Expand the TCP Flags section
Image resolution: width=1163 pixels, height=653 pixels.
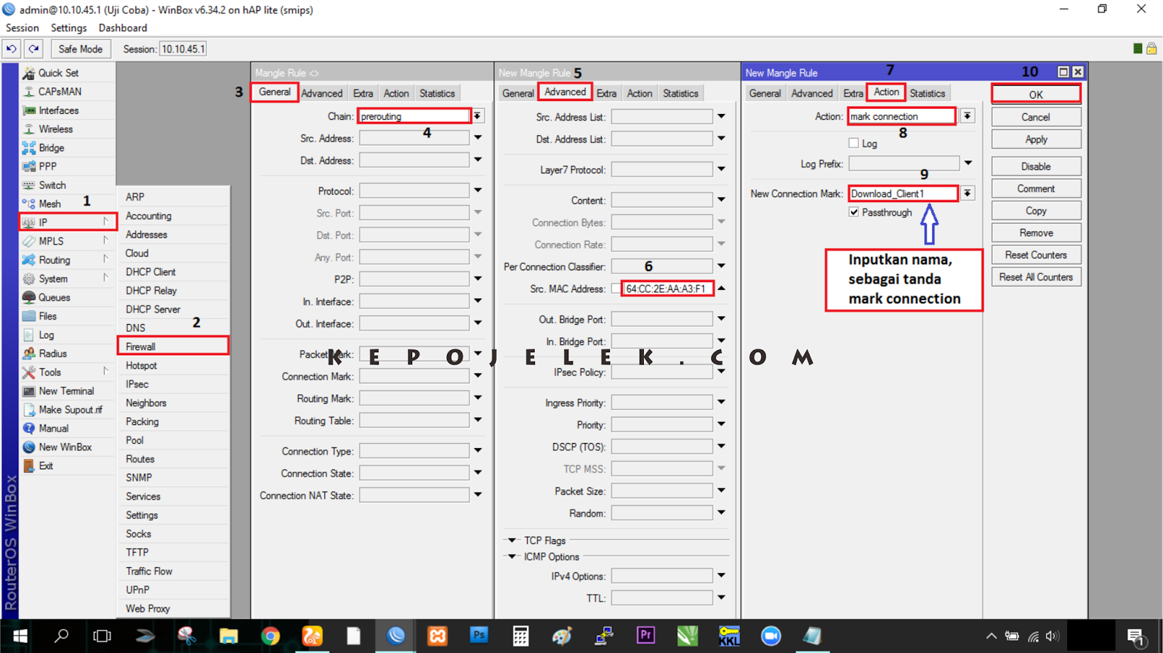(512, 540)
